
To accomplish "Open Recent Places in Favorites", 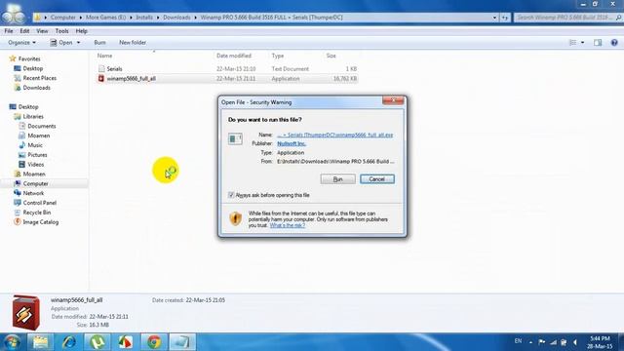I will click(39, 78).
